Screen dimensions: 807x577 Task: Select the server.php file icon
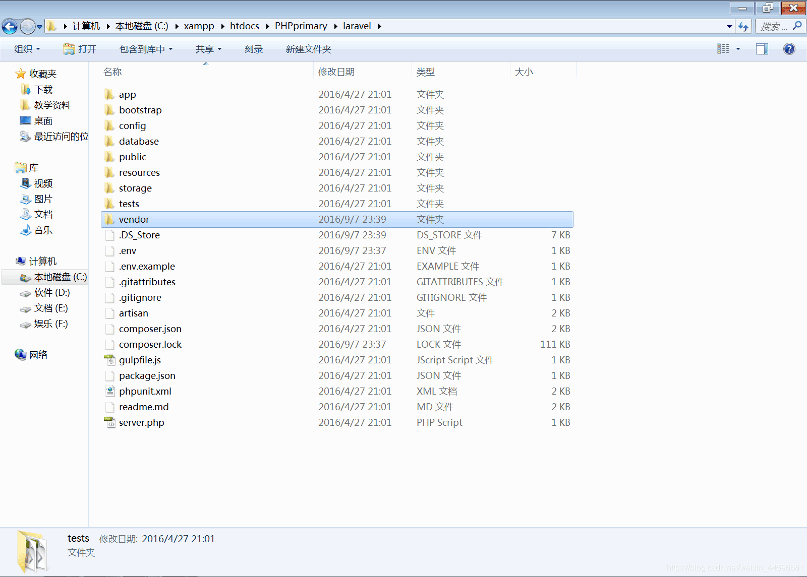[x=109, y=422]
